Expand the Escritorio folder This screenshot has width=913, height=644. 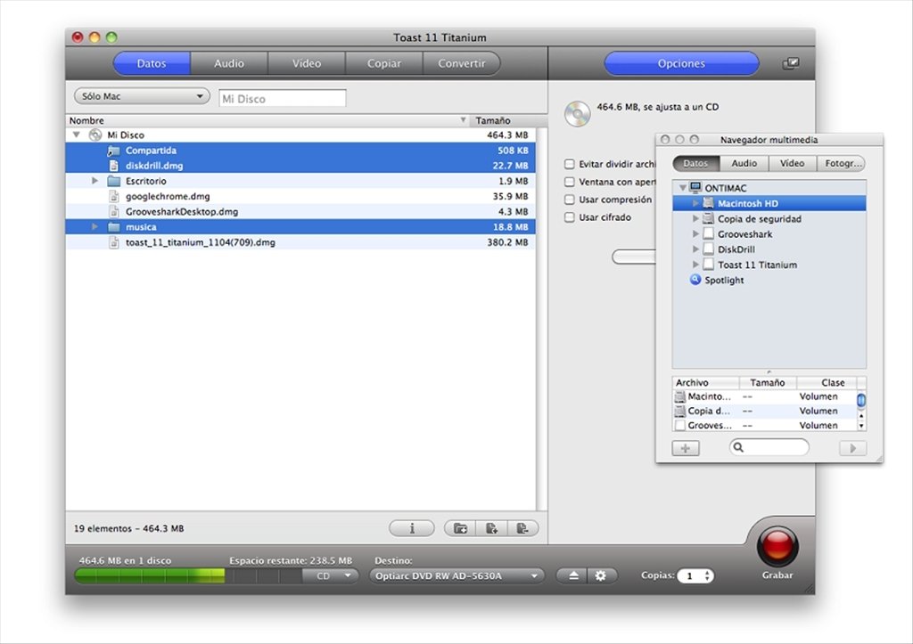(95, 181)
